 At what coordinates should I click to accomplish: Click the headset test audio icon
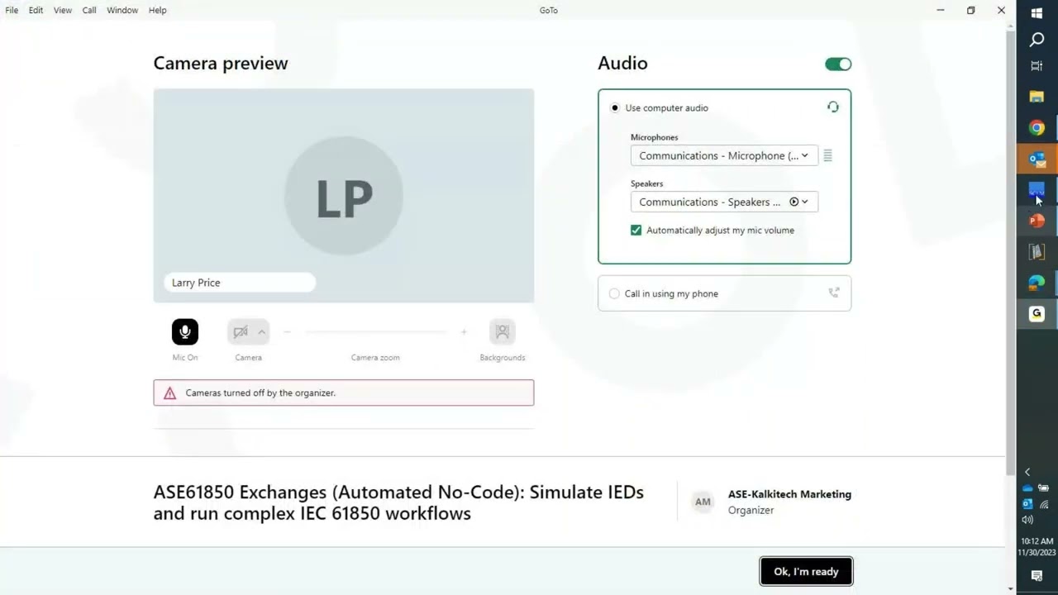point(832,107)
